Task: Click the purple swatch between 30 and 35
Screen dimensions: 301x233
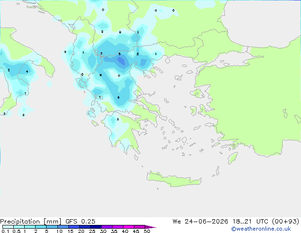Action: tap(107, 227)
